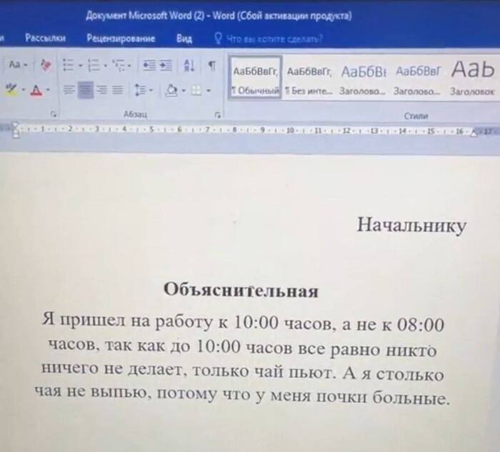Image resolution: width=500 pixels, height=452 pixels.
Task: Align text to the left
Action: pyautogui.click(x=69, y=90)
